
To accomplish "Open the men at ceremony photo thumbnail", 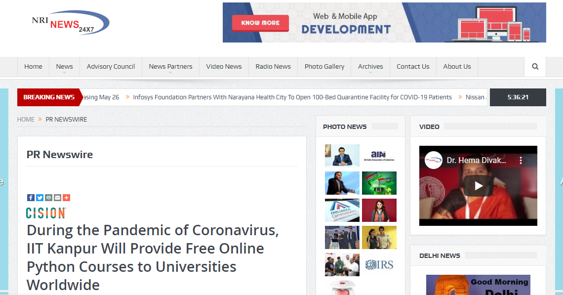I will [x=342, y=265].
